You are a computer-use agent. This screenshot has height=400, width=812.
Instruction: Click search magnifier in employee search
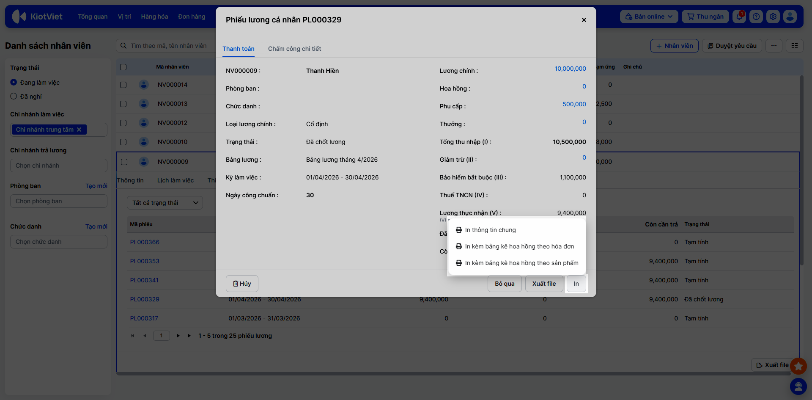pyautogui.click(x=123, y=46)
